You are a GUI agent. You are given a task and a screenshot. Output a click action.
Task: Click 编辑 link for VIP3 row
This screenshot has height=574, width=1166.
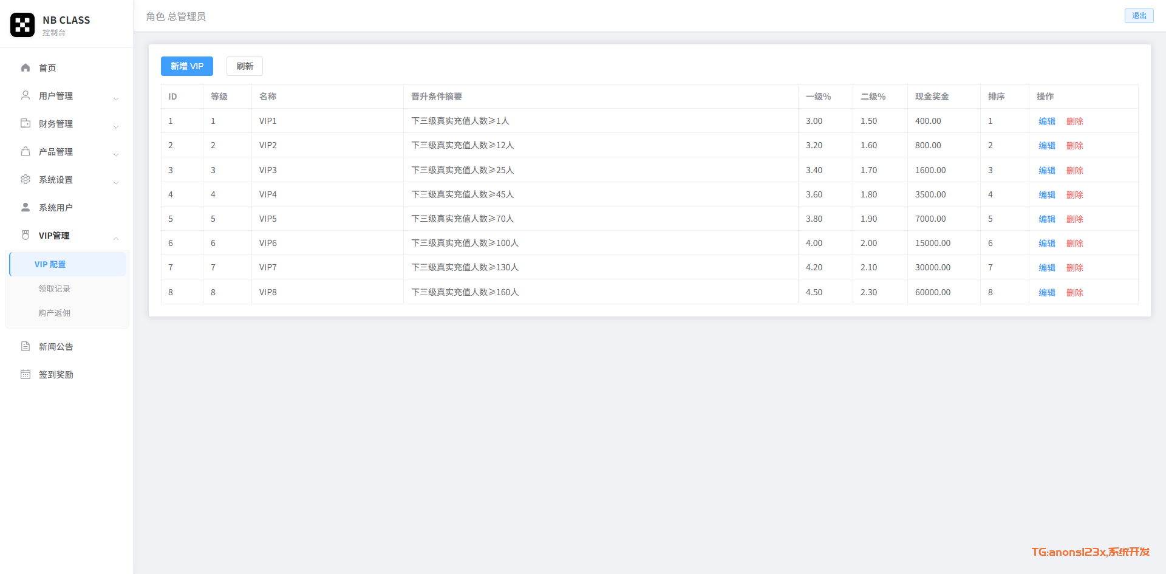[x=1046, y=171]
